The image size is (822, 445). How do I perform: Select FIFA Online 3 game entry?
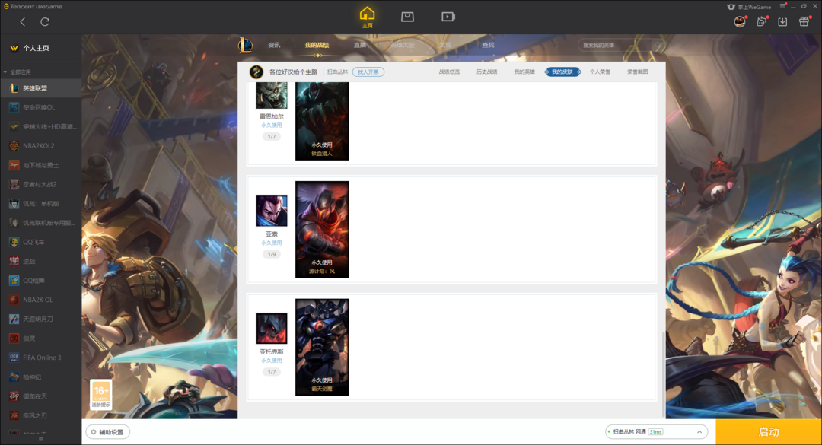(x=41, y=358)
